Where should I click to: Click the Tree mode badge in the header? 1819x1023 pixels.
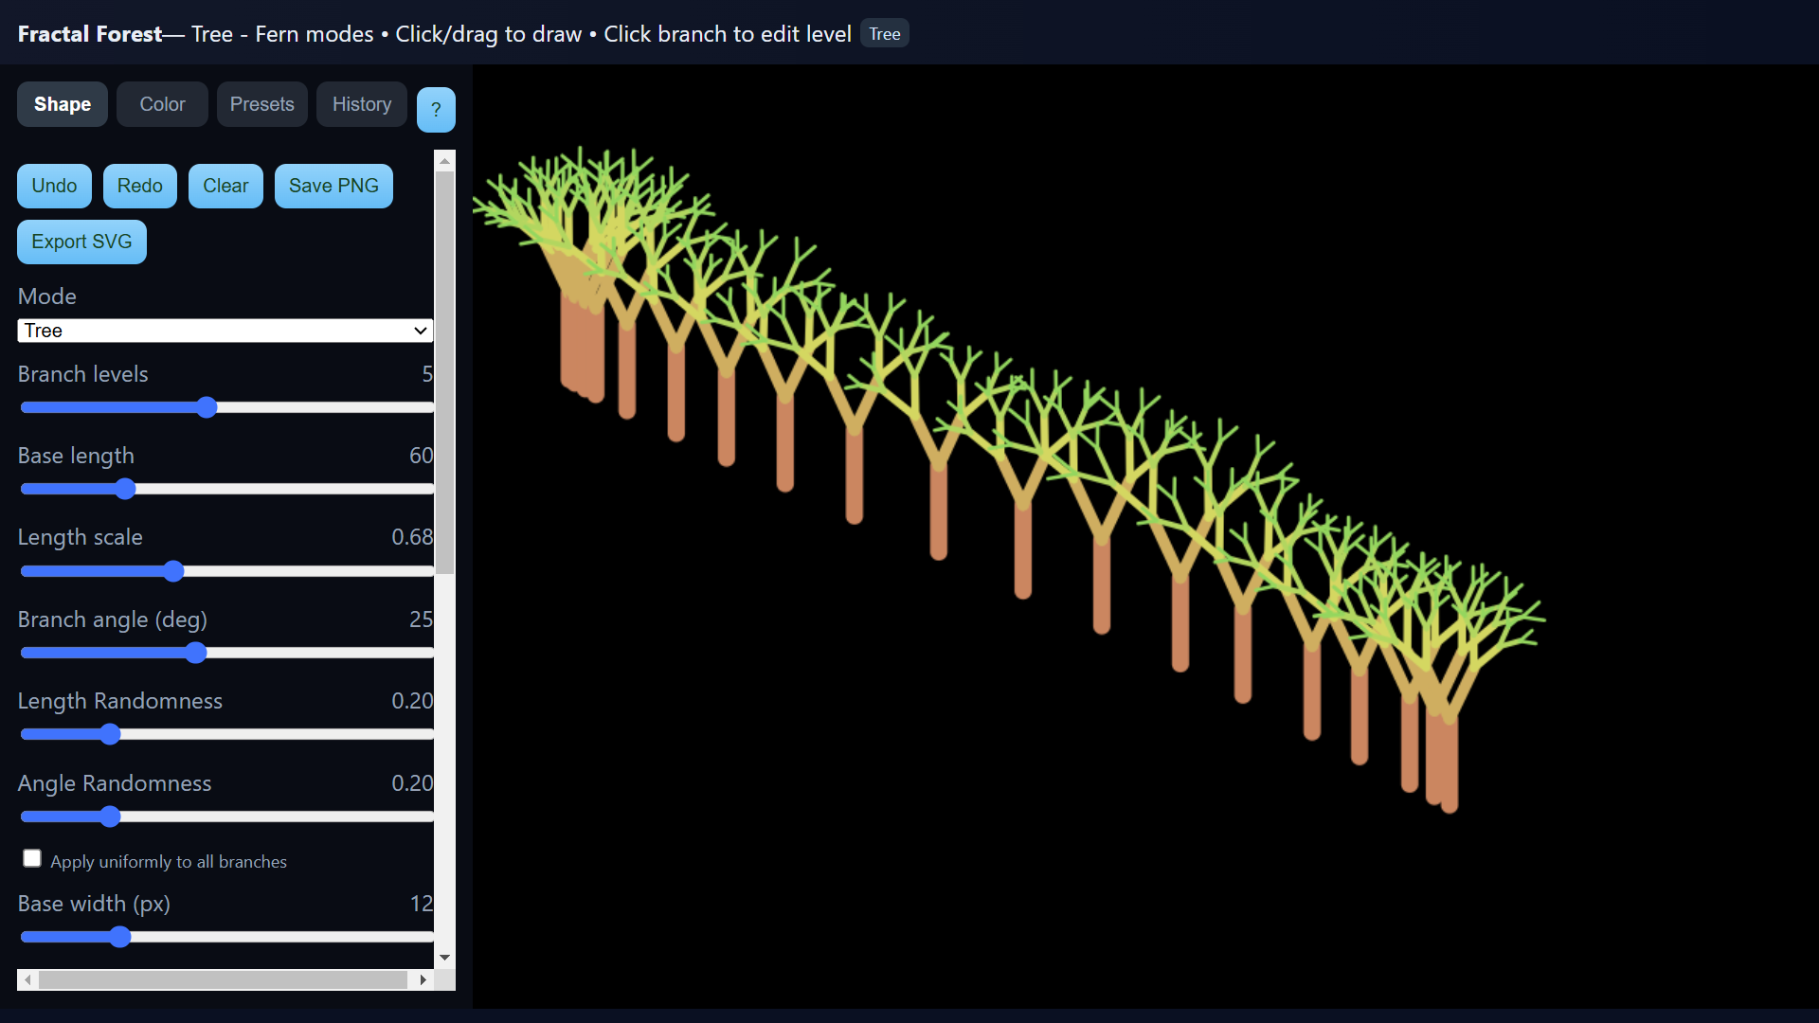pyautogui.click(x=883, y=33)
